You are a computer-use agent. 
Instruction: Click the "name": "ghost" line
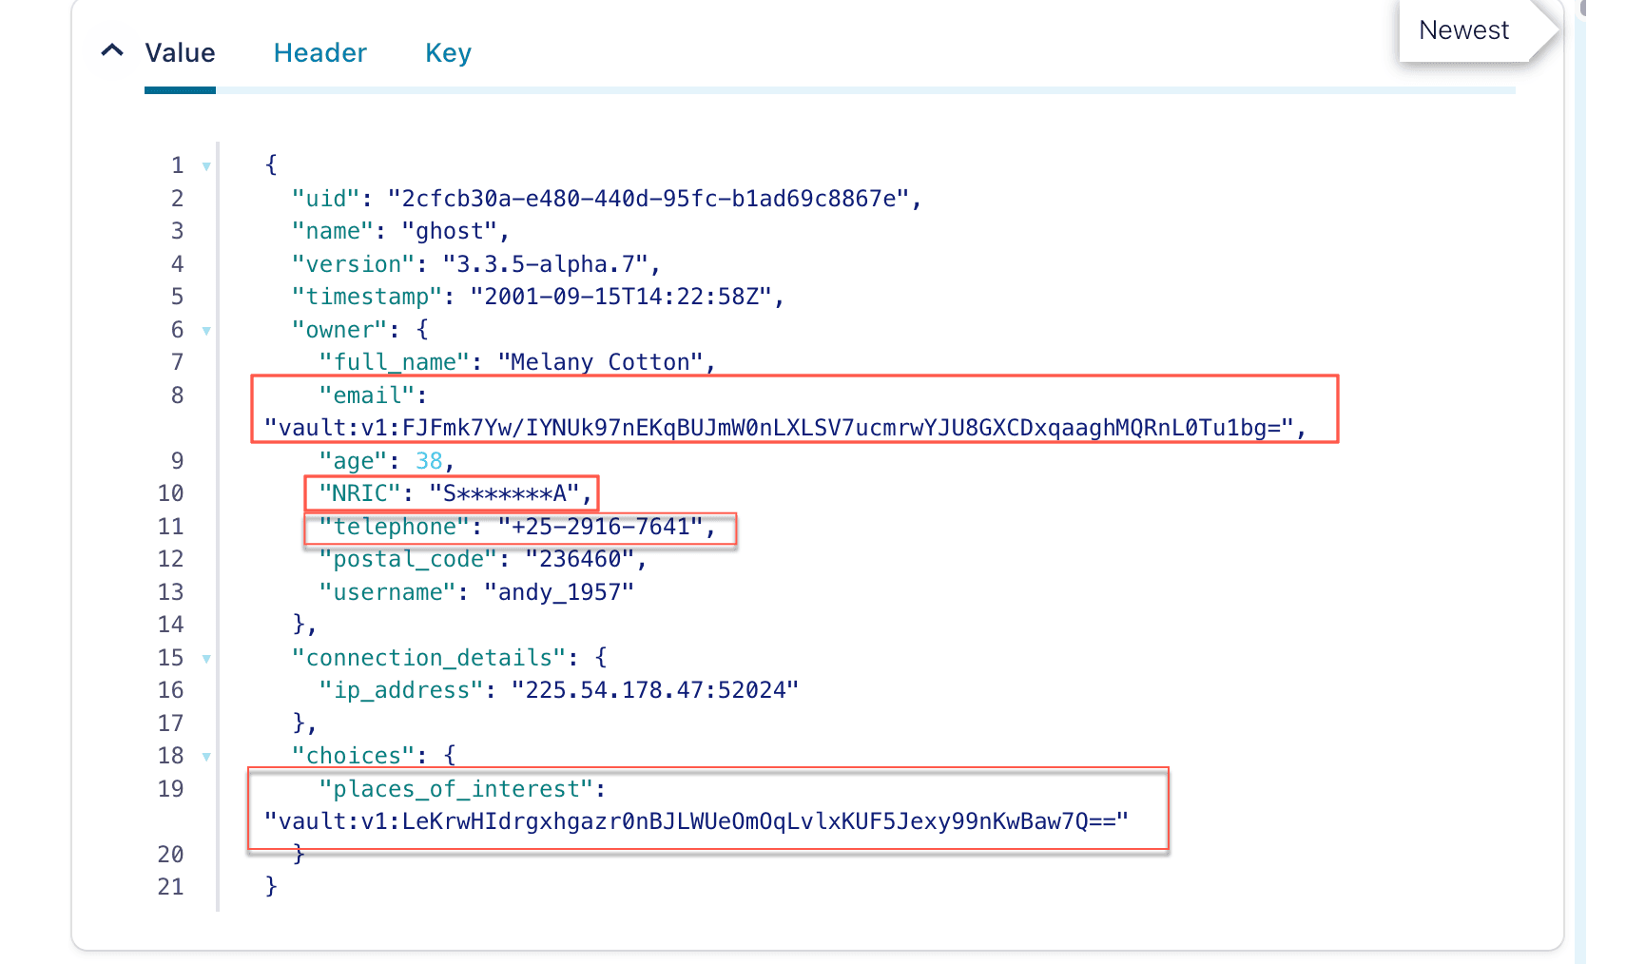[x=400, y=231]
